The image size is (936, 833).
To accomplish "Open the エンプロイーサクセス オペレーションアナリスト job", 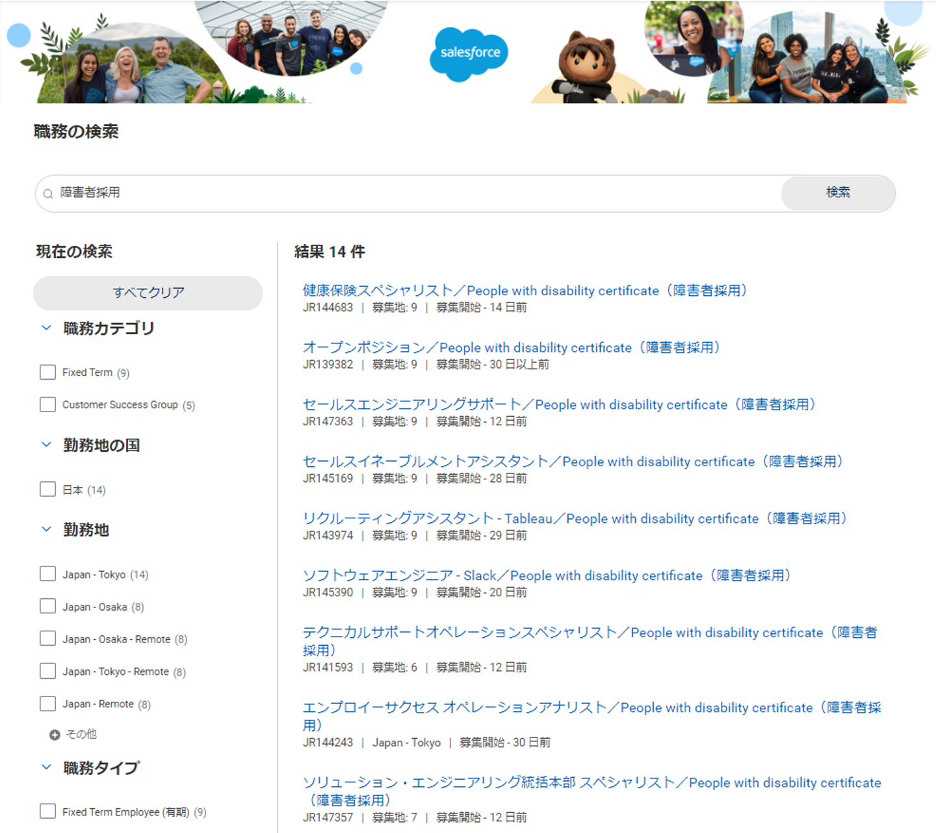I will [x=592, y=716].
